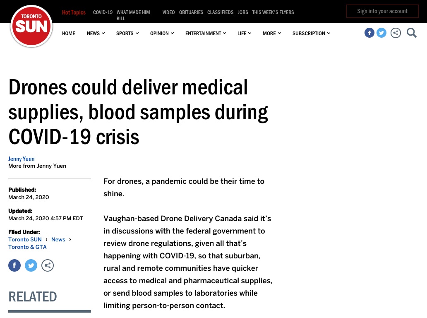Image resolution: width=427 pixels, height=318 pixels.
Task: Click the sidebar share icon below Filed Under
Action: pos(48,265)
